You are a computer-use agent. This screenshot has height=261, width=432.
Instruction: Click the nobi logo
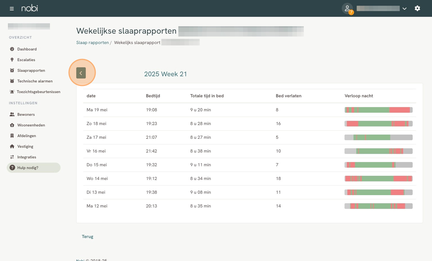(30, 8)
